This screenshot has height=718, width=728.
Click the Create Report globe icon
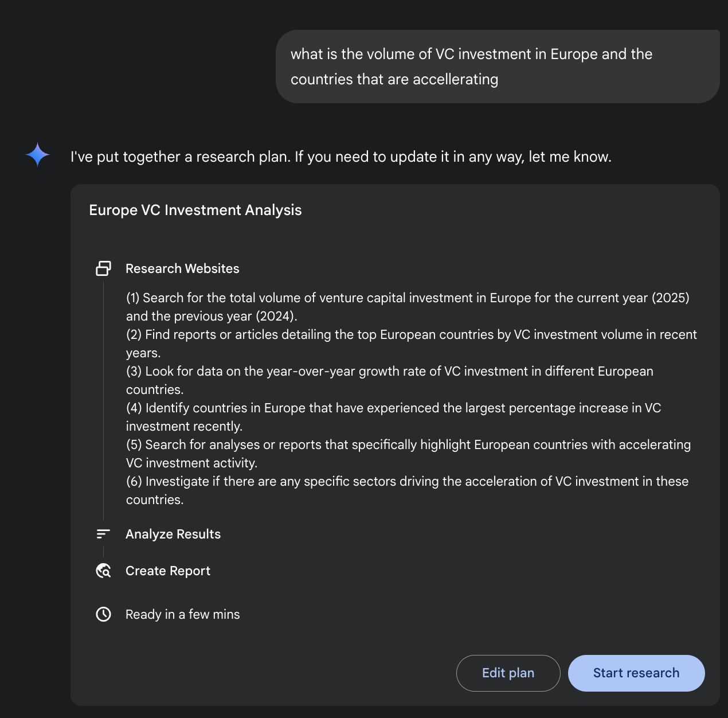(x=103, y=571)
